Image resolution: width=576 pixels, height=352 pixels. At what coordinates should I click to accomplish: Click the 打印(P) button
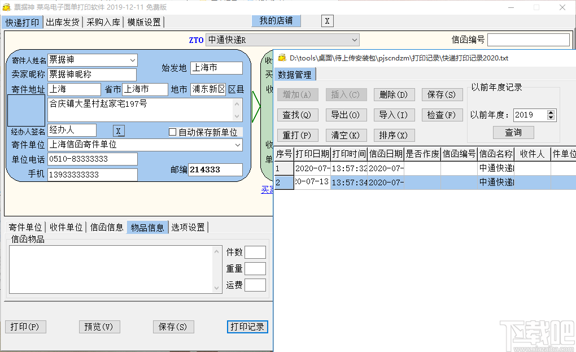click(25, 327)
